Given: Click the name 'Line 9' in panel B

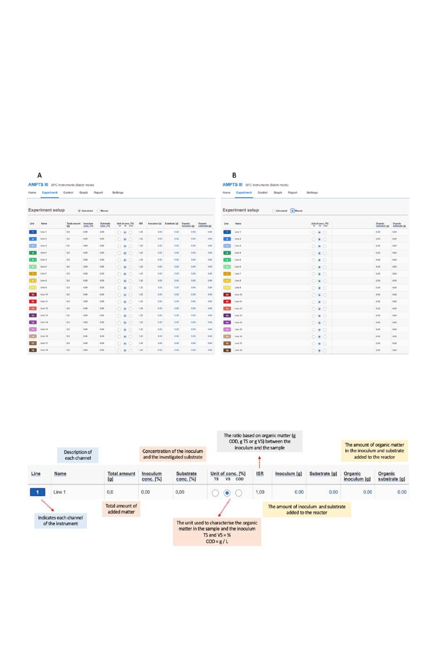Looking at the screenshot, I should 238,287.
